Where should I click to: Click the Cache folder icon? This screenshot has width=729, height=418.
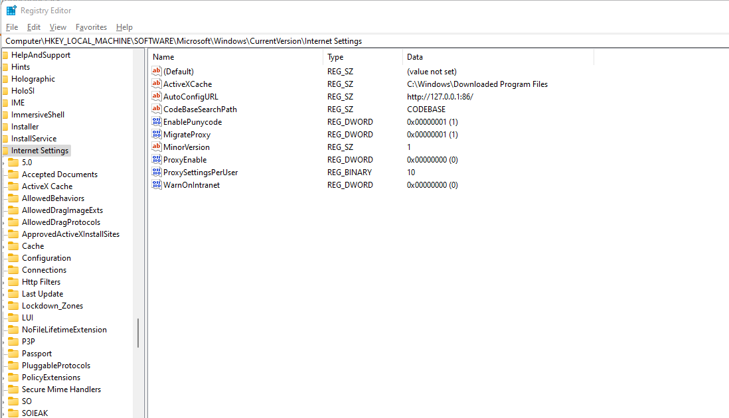tap(13, 245)
